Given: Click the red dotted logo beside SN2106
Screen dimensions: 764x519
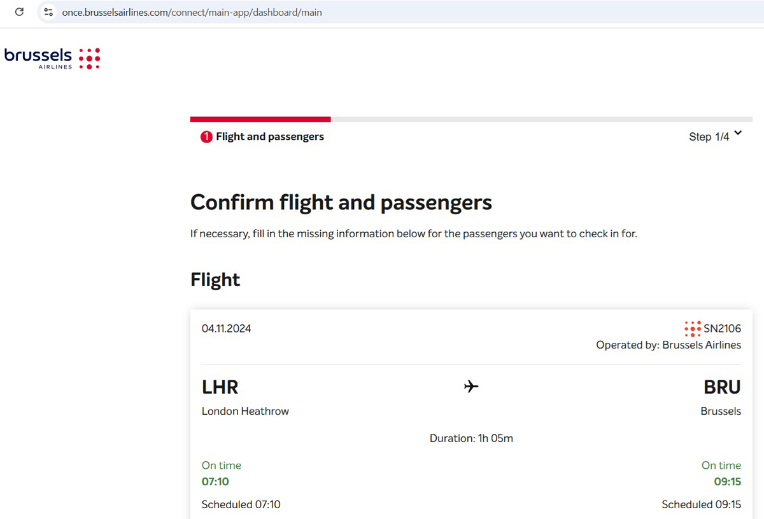Looking at the screenshot, I should click(x=692, y=329).
